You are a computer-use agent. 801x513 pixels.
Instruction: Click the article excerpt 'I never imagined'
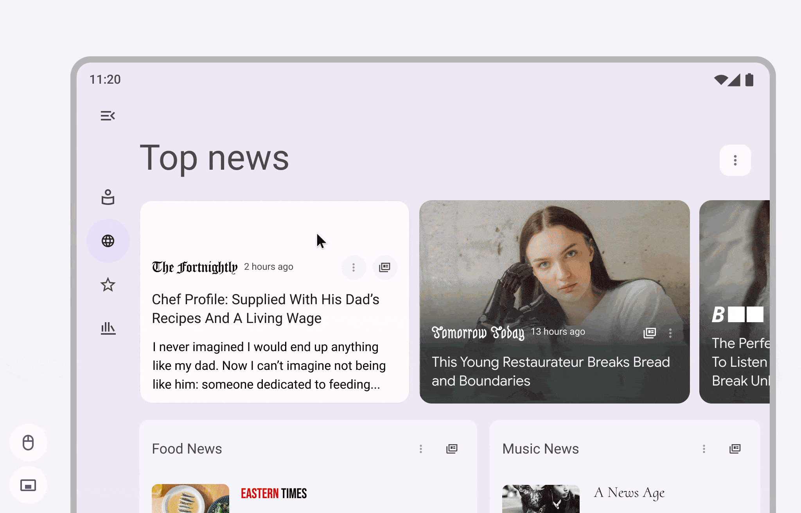pos(269,366)
